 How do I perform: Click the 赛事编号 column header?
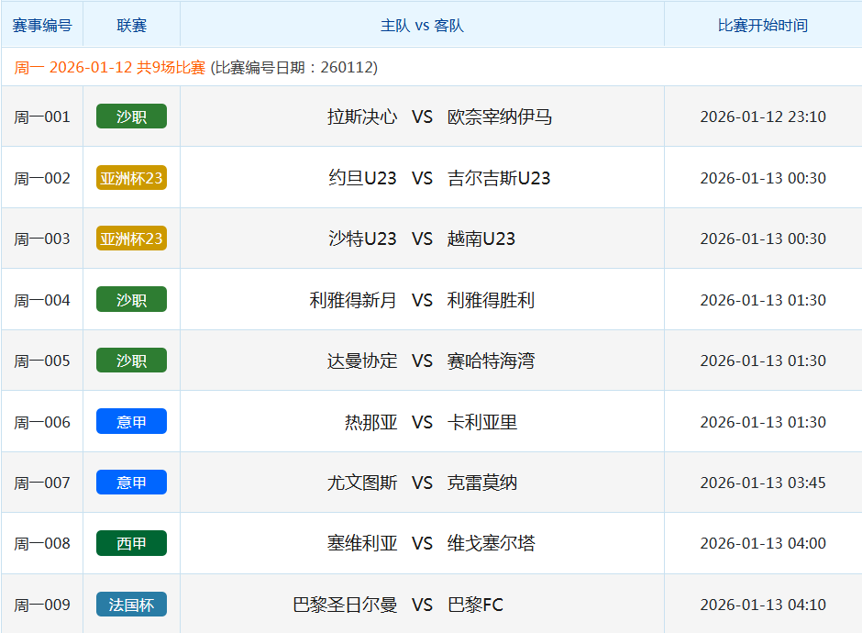(x=43, y=25)
